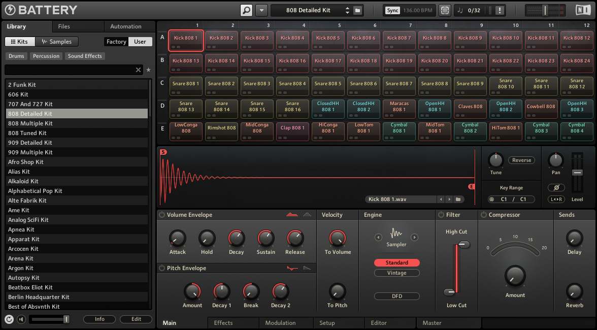Enable the DFD streaming mode
597x330 pixels.
coord(397,296)
